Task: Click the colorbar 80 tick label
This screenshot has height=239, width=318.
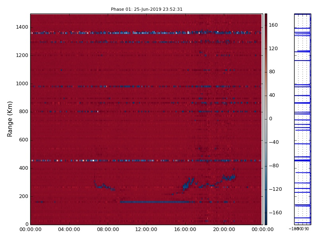Action: coord(272,72)
